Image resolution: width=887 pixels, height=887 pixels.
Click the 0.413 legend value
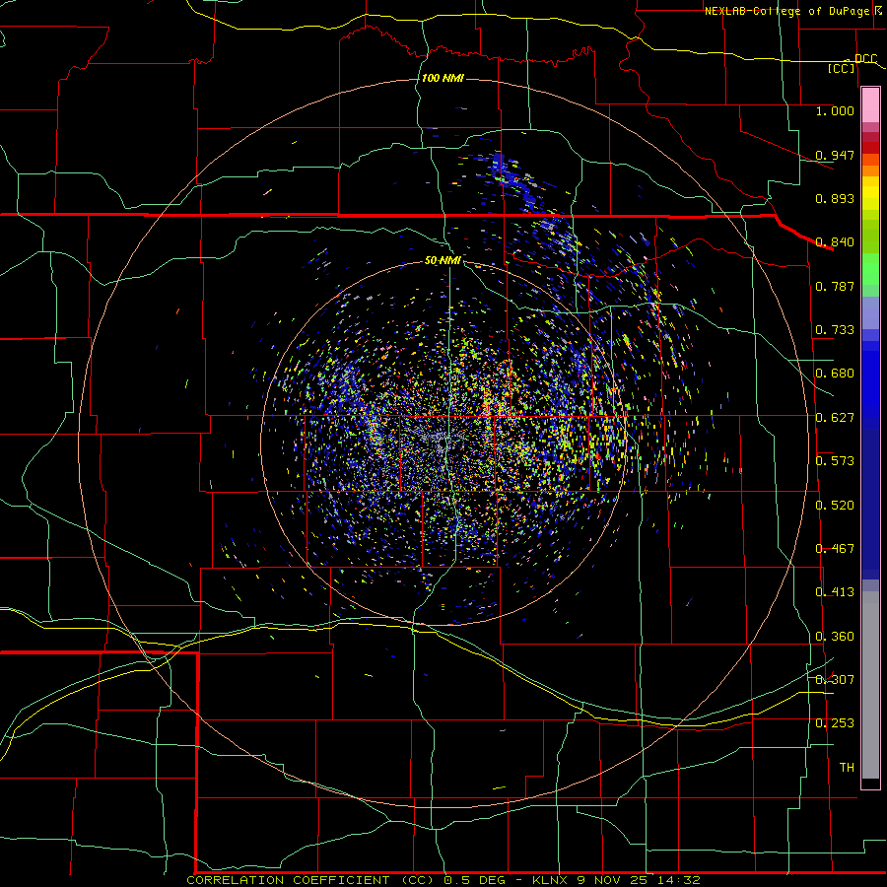tap(835, 592)
